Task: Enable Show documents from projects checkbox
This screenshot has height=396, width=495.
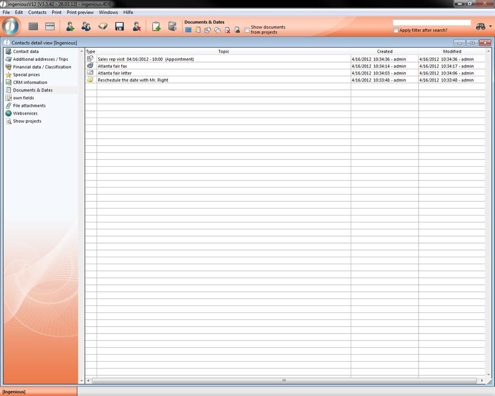Action: (x=247, y=30)
